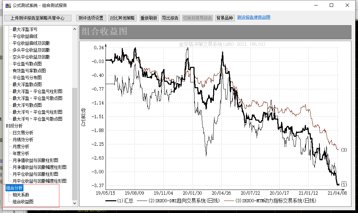Click the app icon in the title bar
The image size is (358, 213).
[x=8, y=5]
